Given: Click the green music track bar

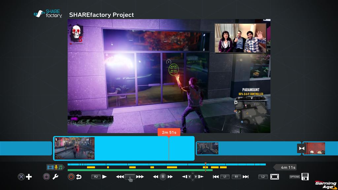Looking at the screenshot, I should tap(140, 170).
